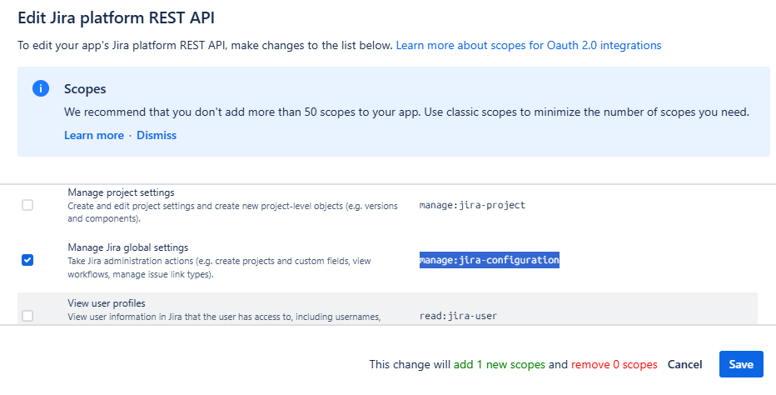Cancel the scope changes

[x=684, y=364]
